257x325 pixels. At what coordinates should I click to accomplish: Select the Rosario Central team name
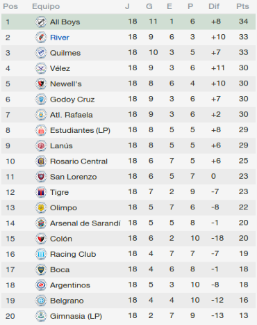point(78,161)
